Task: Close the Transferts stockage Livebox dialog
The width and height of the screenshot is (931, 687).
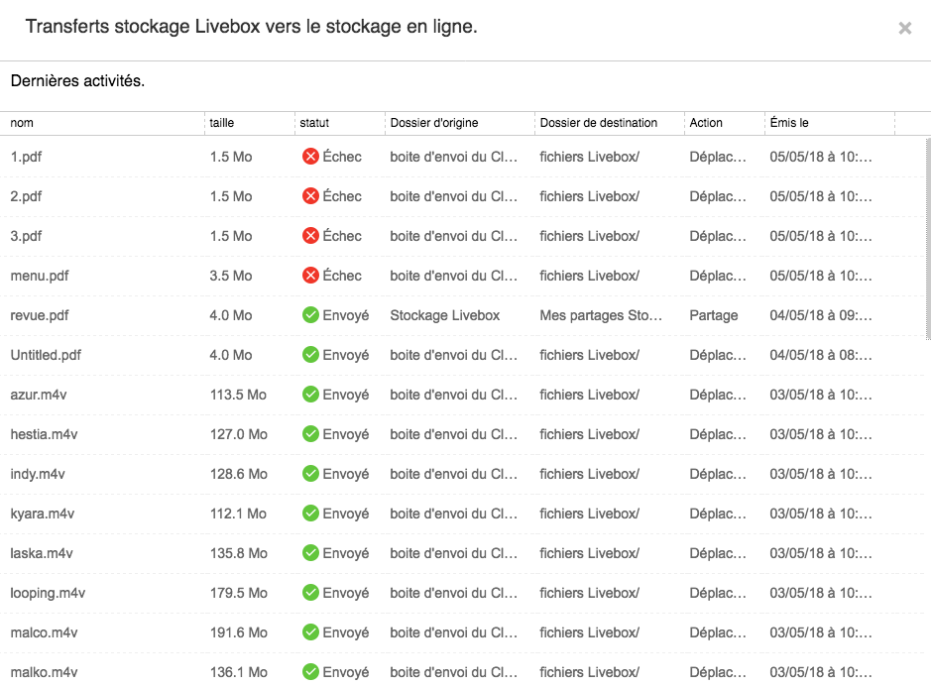Action: [904, 29]
